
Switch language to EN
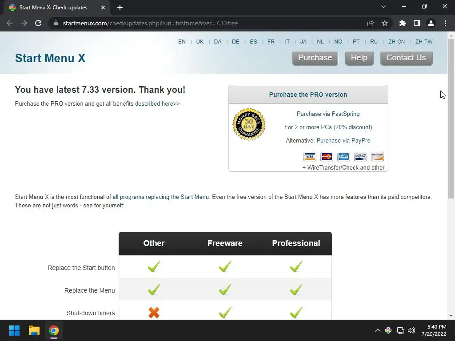182,42
